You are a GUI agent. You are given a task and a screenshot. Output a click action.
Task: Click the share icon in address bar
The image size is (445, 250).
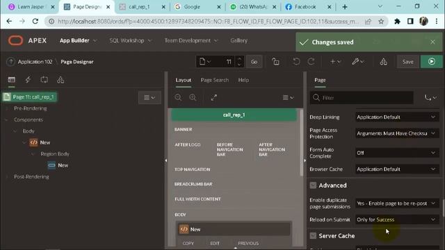[368, 22]
